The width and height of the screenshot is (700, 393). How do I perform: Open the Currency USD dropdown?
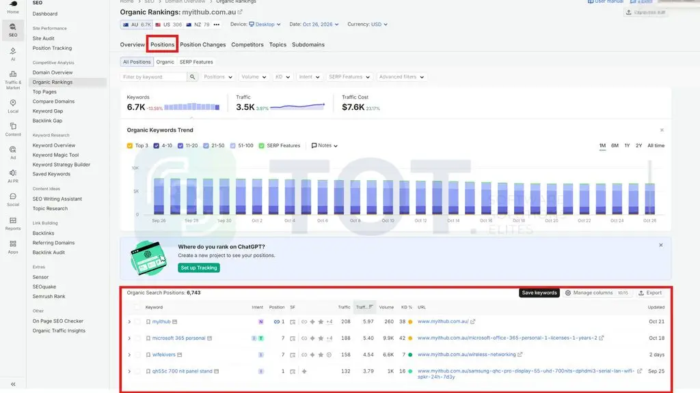point(379,25)
